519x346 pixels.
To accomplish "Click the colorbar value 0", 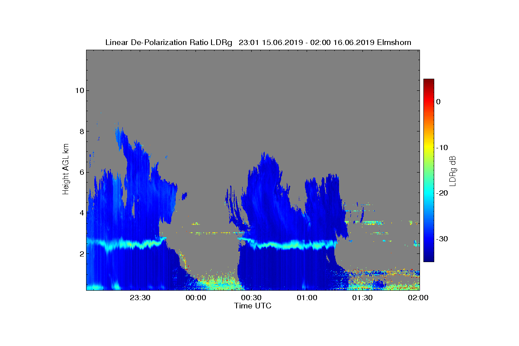I will tap(438, 102).
